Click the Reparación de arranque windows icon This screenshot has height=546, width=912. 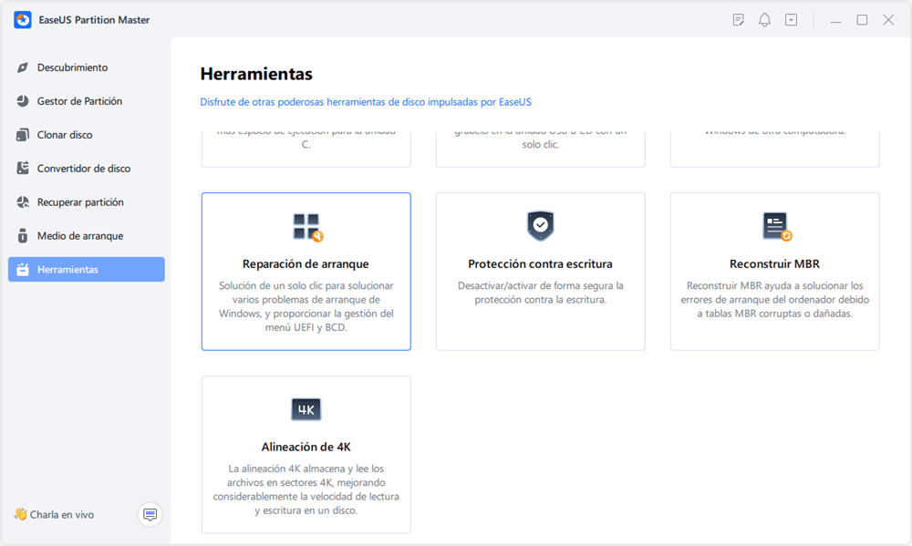pos(307,227)
